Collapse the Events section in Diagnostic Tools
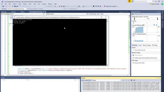 pyautogui.click(x=132, y=21)
